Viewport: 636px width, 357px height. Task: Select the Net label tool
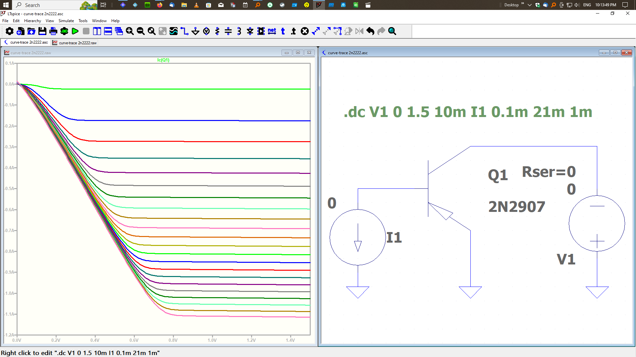point(272,31)
